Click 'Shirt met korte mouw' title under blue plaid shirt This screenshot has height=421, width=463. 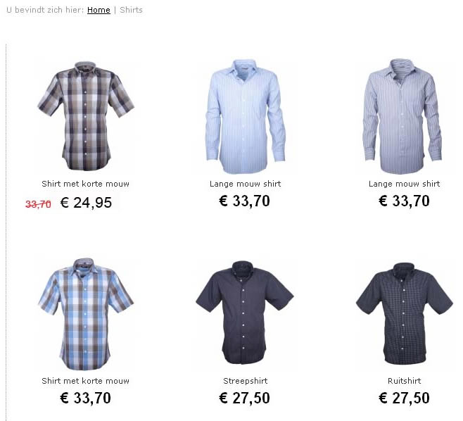pos(85,381)
